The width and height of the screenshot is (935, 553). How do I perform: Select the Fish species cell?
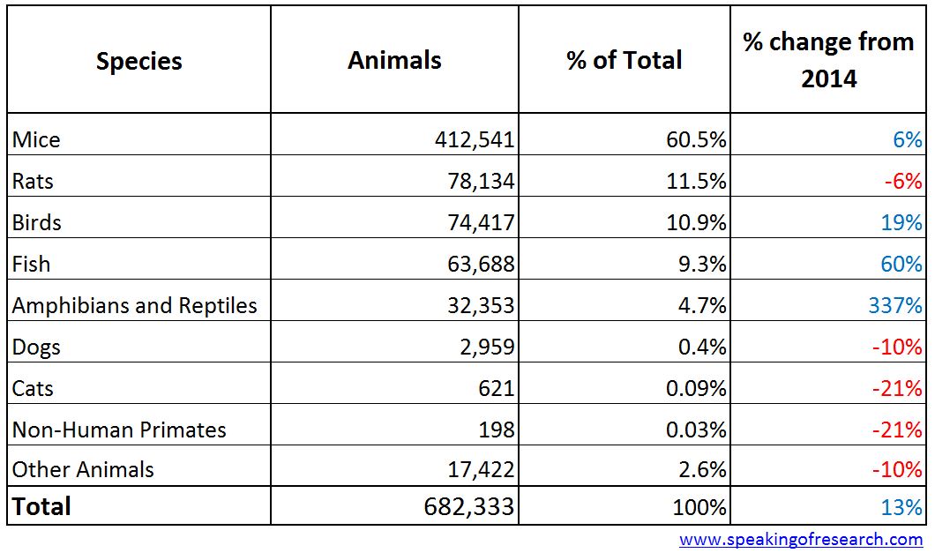pos(31,264)
